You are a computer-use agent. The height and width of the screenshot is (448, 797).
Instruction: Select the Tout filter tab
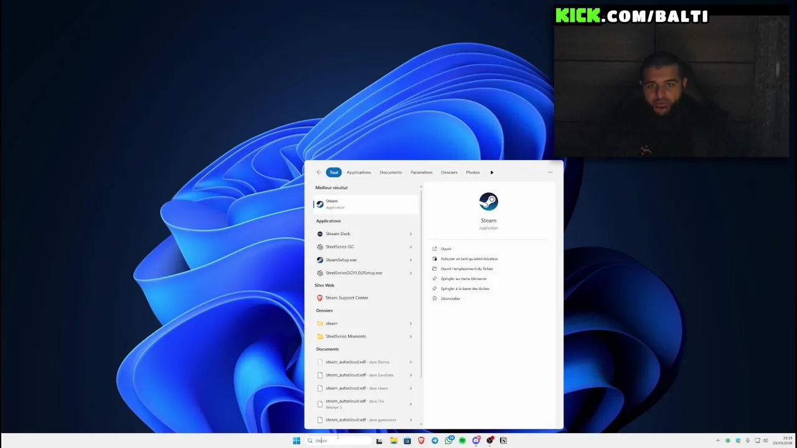pyautogui.click(x=334, y=172)
